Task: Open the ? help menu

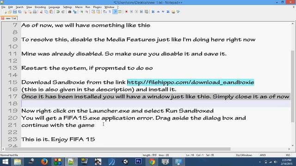Action: (x=117, y=7)
